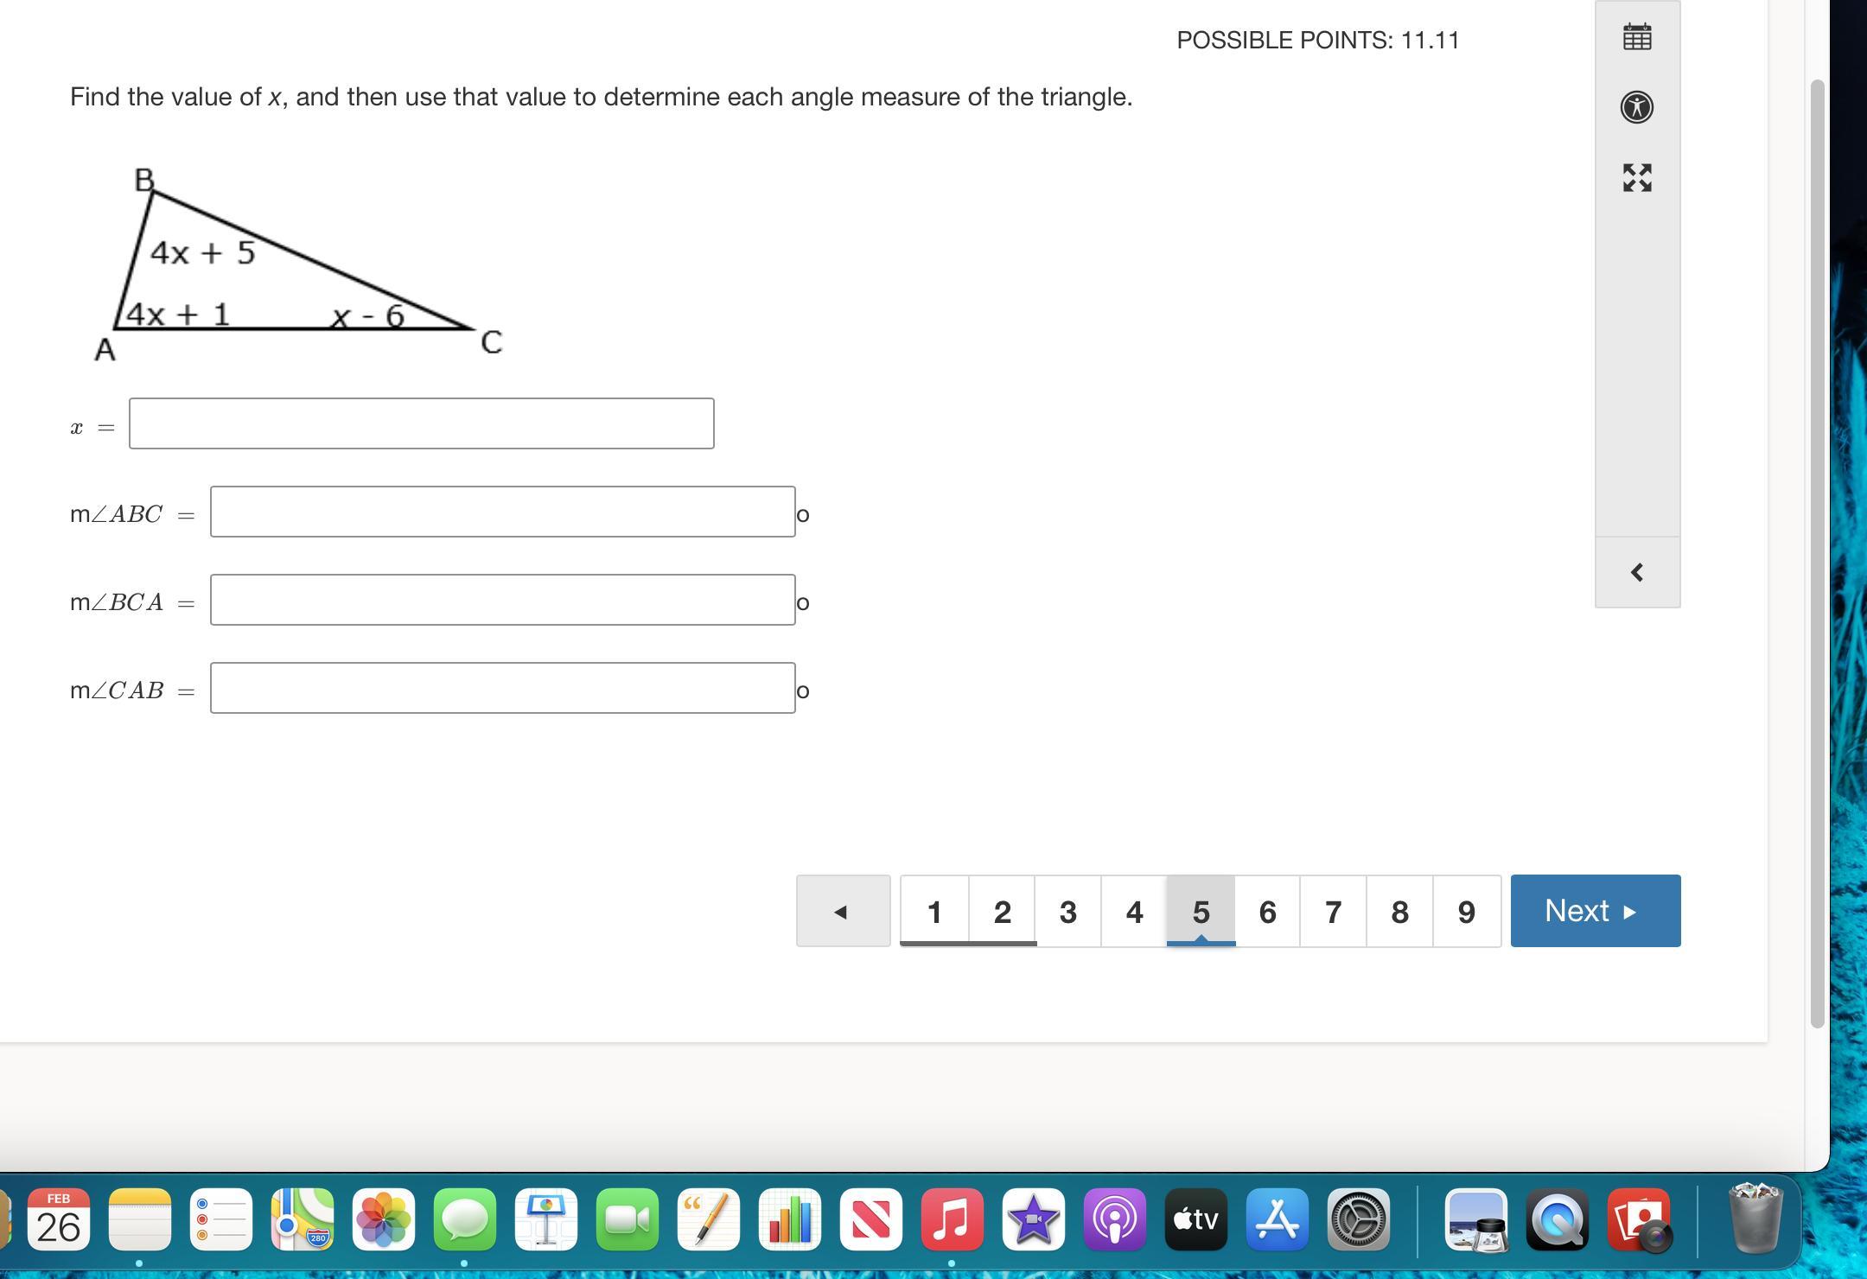Go to previous question arrow

click(x=843, y=911)
